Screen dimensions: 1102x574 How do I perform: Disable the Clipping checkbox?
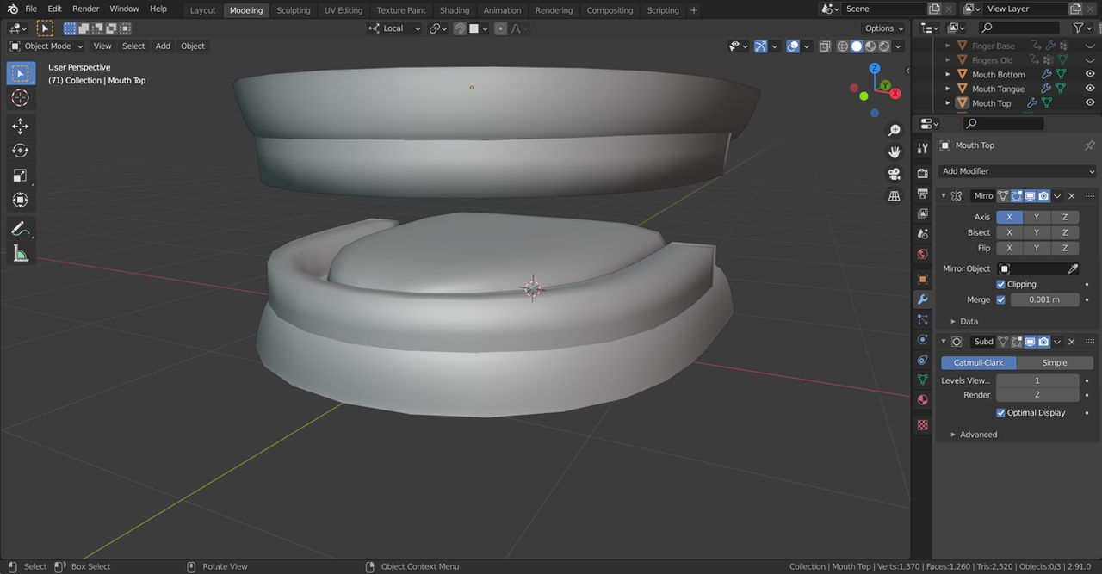coord(1000,284)
